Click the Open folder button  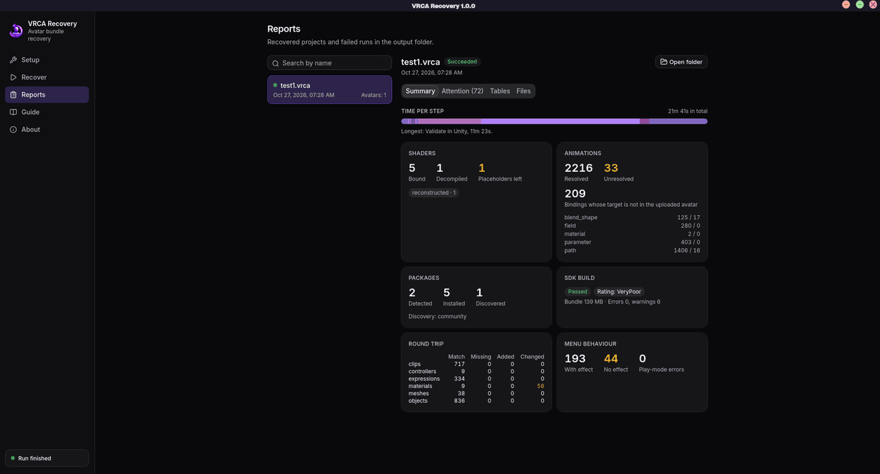tap(681, 62)
